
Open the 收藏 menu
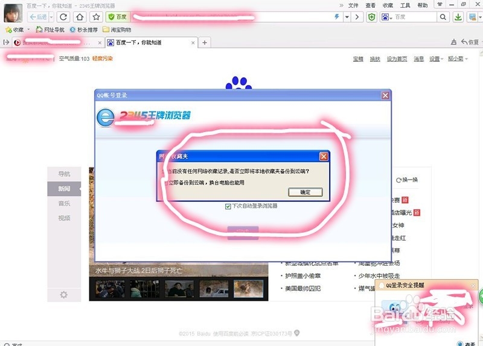pos(388,5)
